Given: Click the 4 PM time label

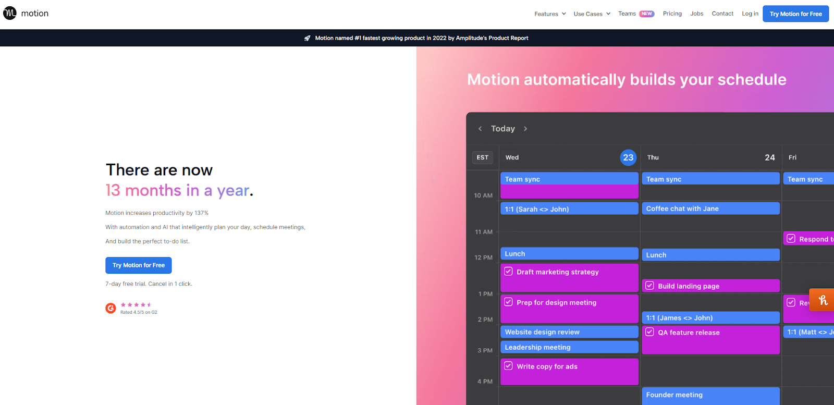Looking at the screenshot, I should point(485,382).
